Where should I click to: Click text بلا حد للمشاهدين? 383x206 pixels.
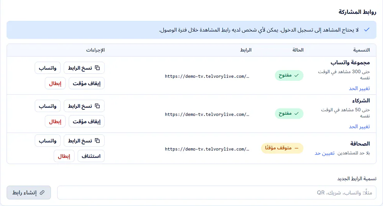coord(354,153)
